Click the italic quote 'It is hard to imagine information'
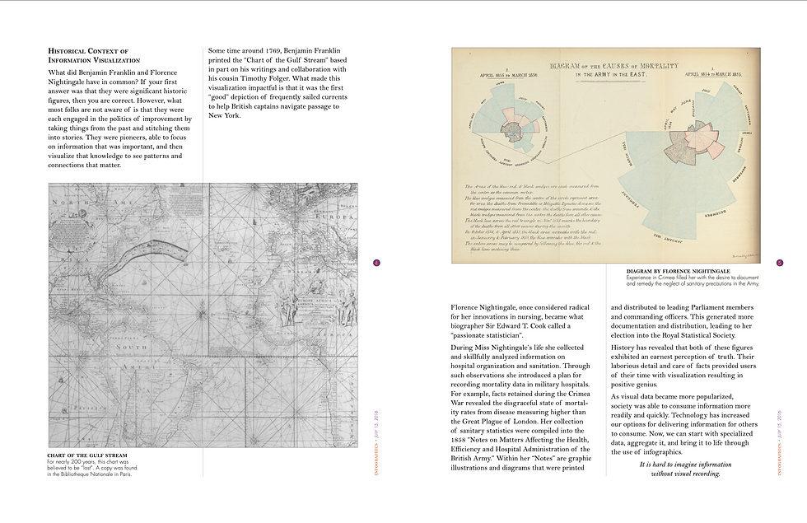The image size is (807, 523). 685,469
